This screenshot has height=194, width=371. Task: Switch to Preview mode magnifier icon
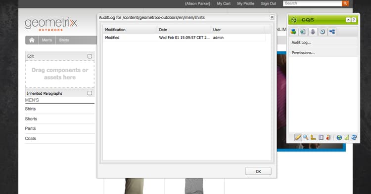pos(306,137)
